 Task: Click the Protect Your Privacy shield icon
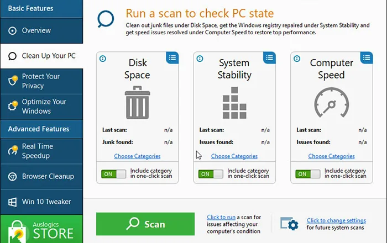[13, 80]
